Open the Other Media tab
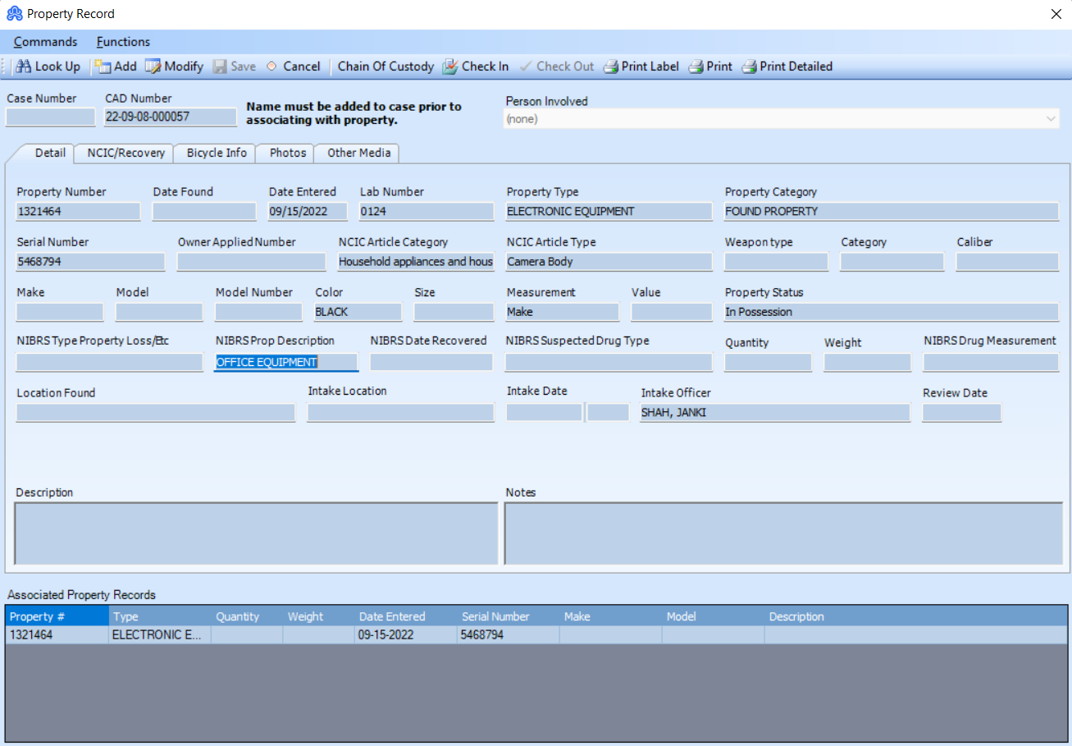 tap(357, 153)
